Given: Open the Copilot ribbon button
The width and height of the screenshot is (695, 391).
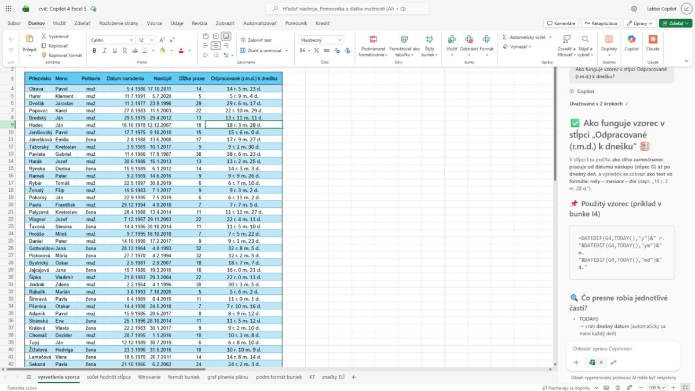Looking at the screenshot, I should [631, 42].
